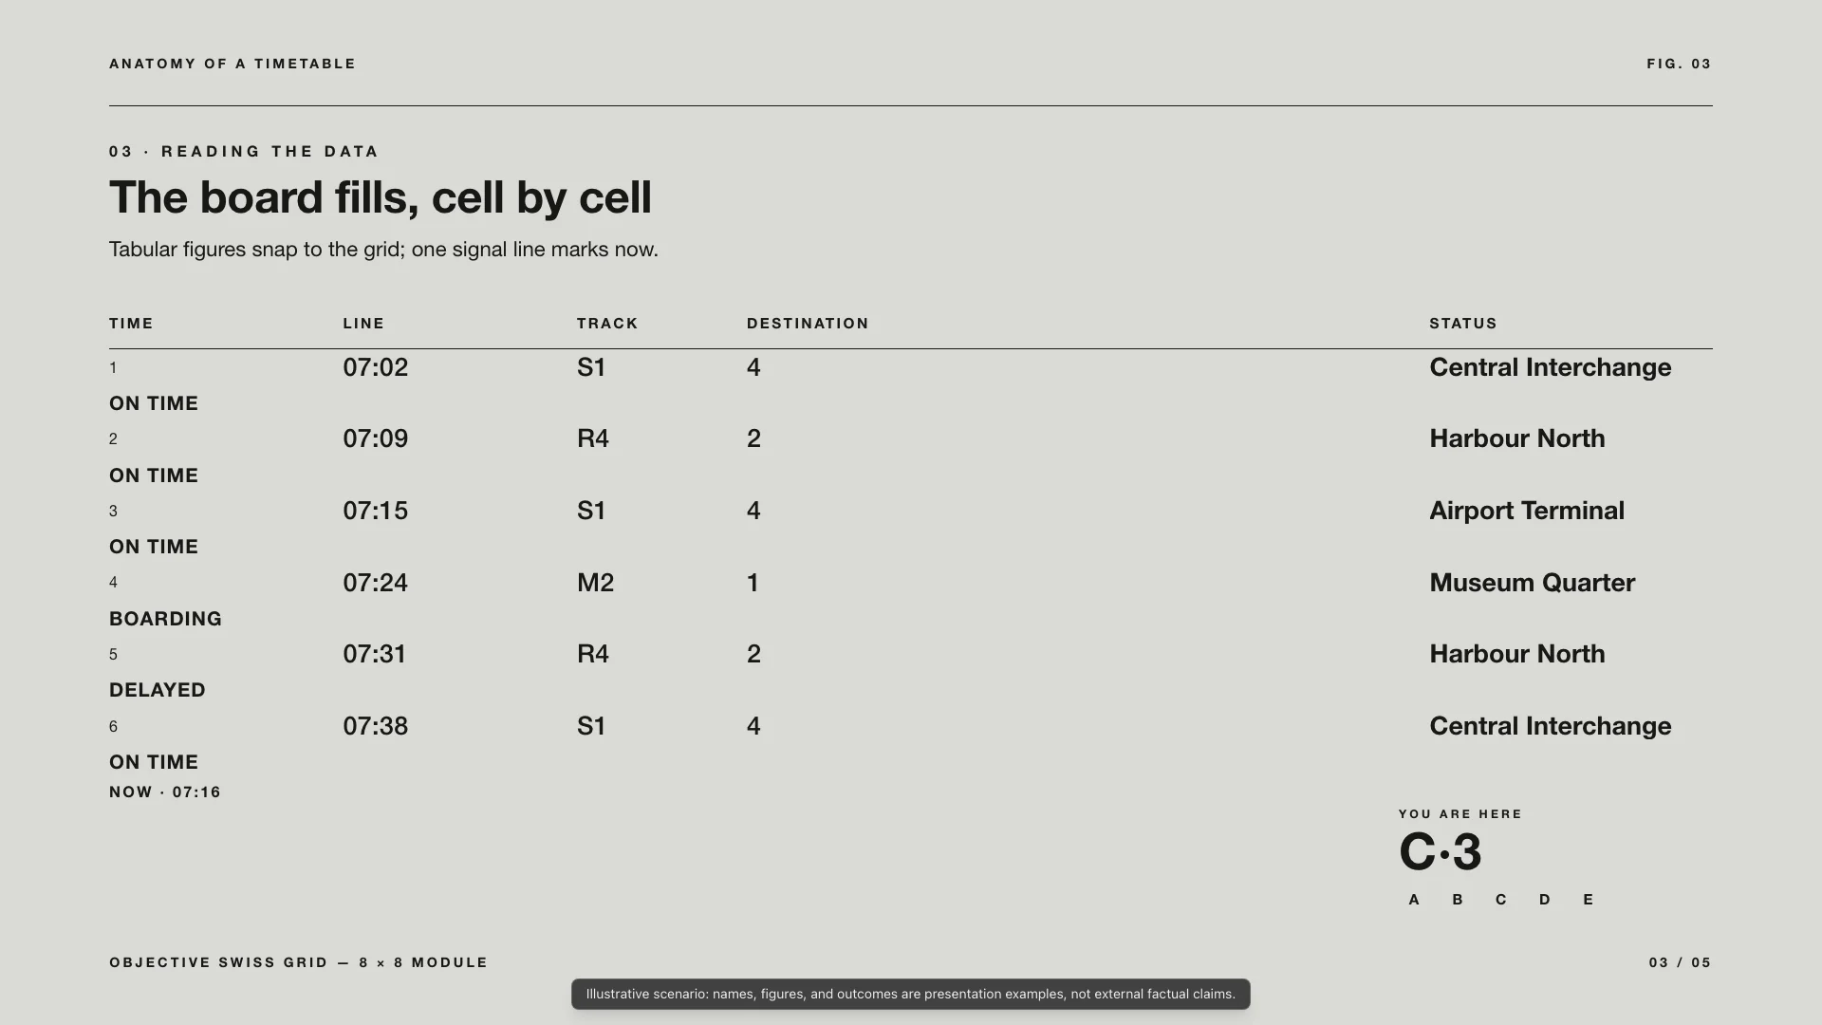Click the '4' cell in the 07:02 row
Screen dimensions: 1822x1025
(753, 367)
